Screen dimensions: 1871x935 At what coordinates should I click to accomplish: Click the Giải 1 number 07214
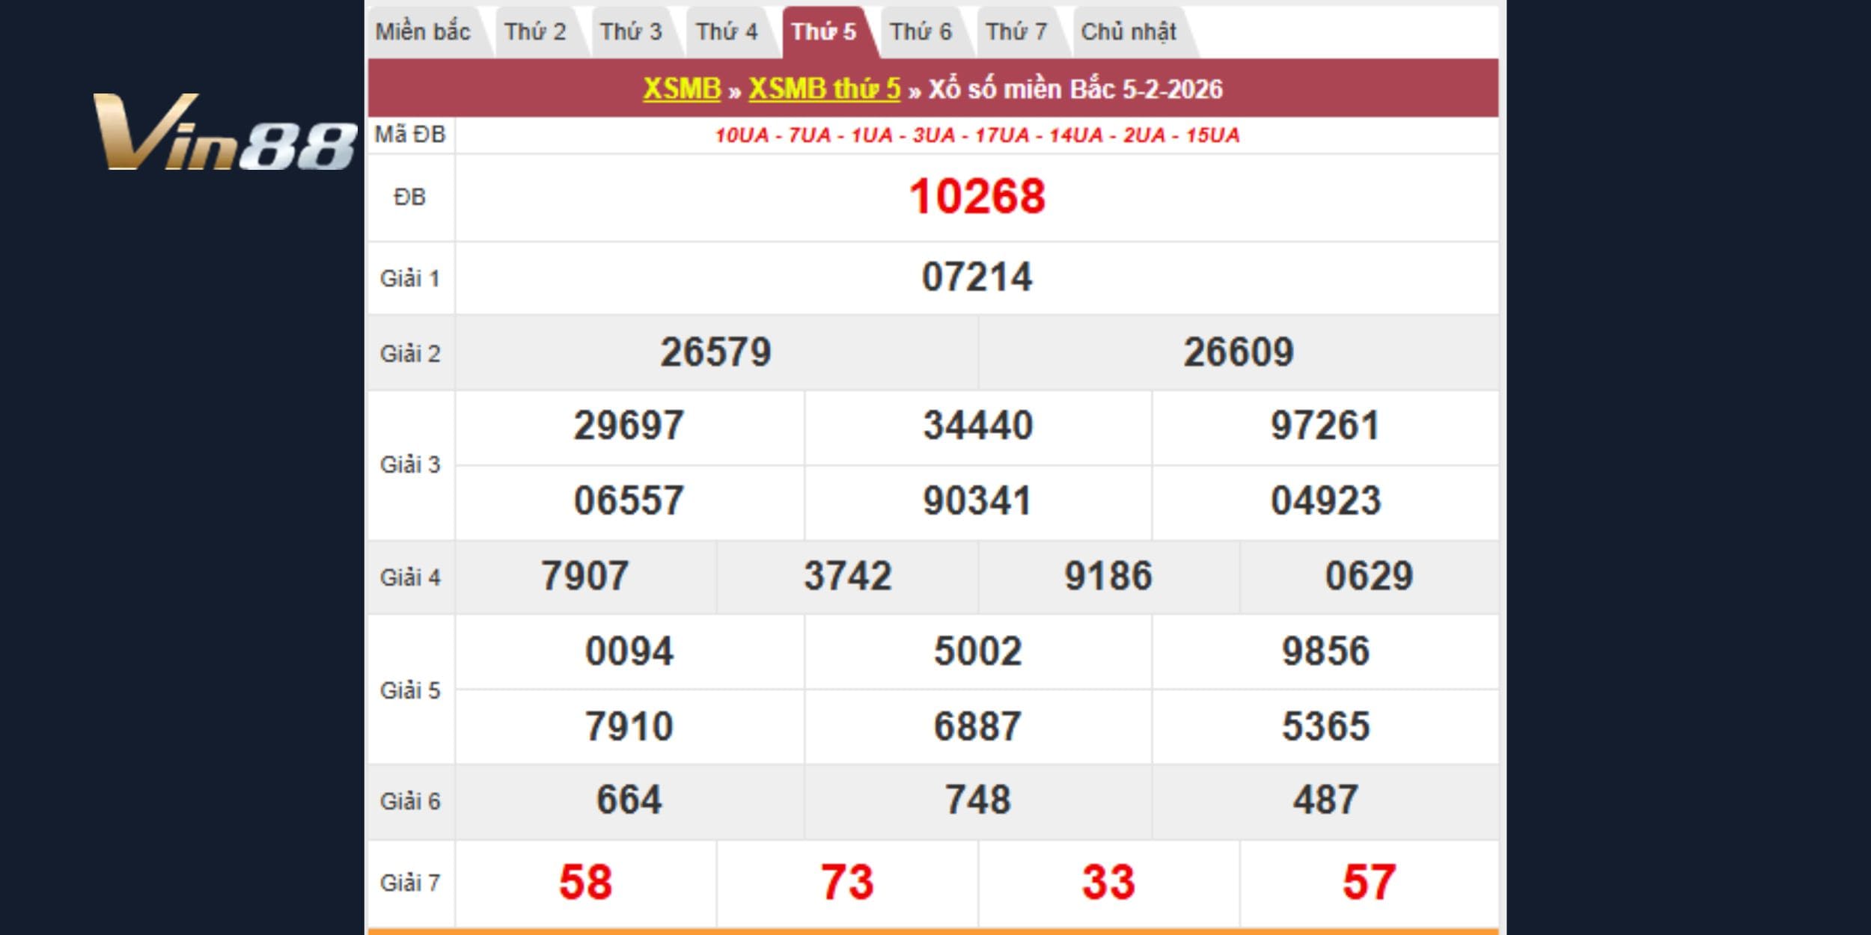(x=977, y=278)
